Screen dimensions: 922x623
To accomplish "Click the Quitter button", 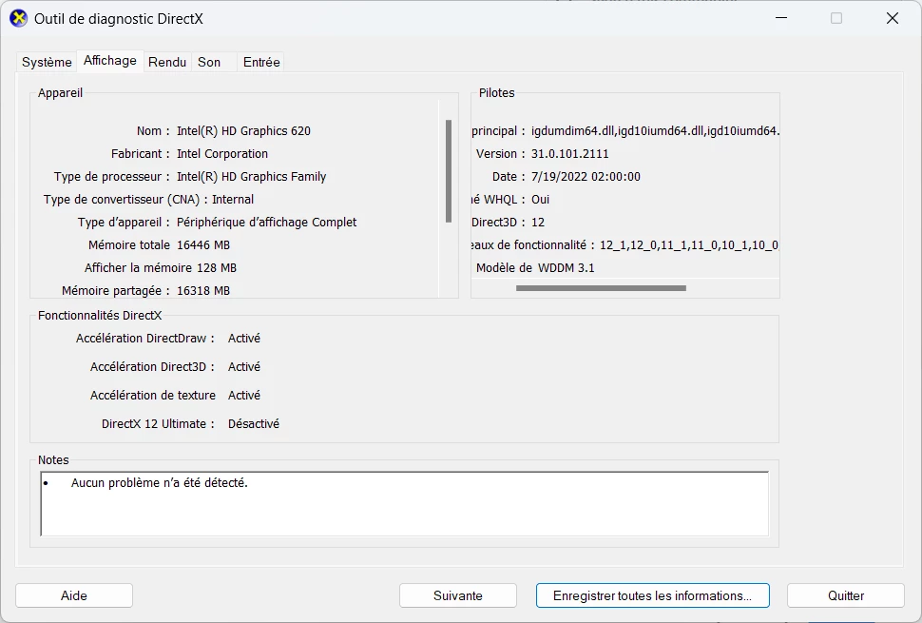I will click(846, 595).
